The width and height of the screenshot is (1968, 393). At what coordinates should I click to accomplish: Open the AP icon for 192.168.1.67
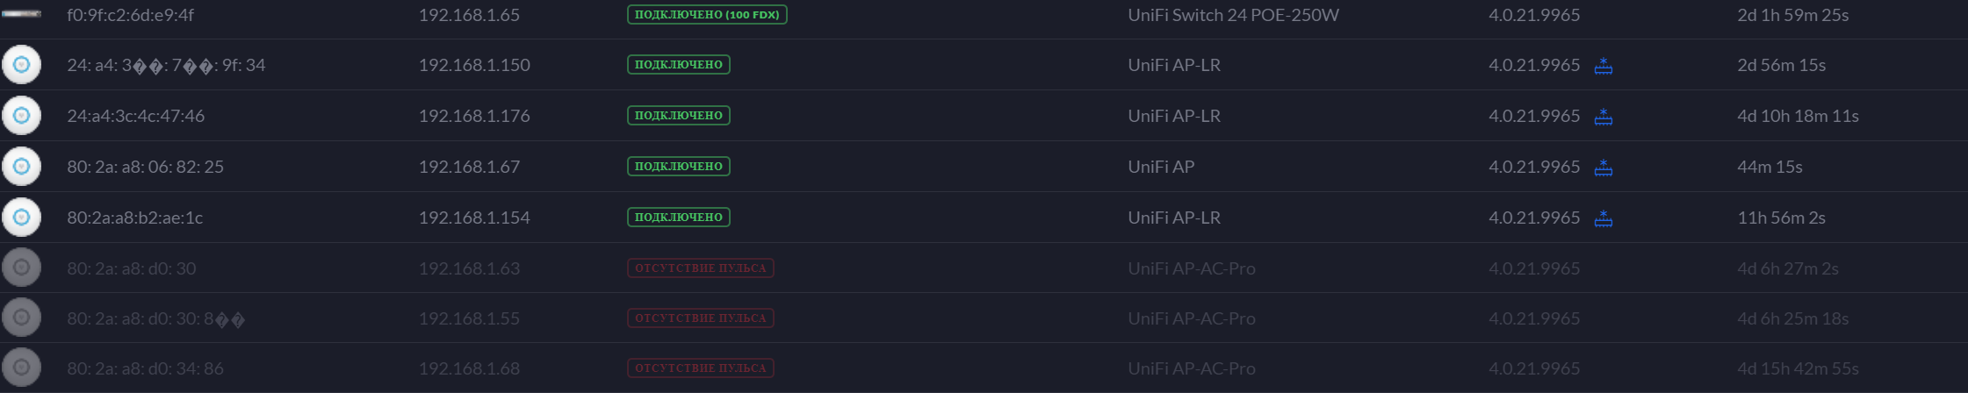coord(22,167)
